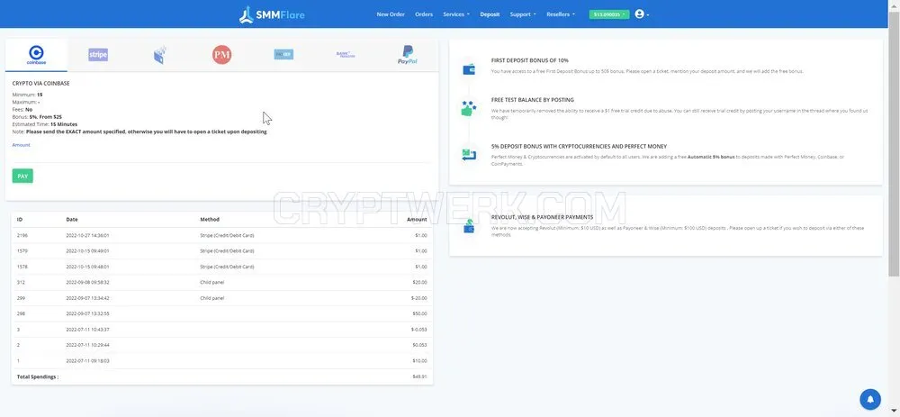Screen dimensions: 900x417
Task: Expand the Support dropdown menu
Action: pyautogui.click(x=522, y=14)
